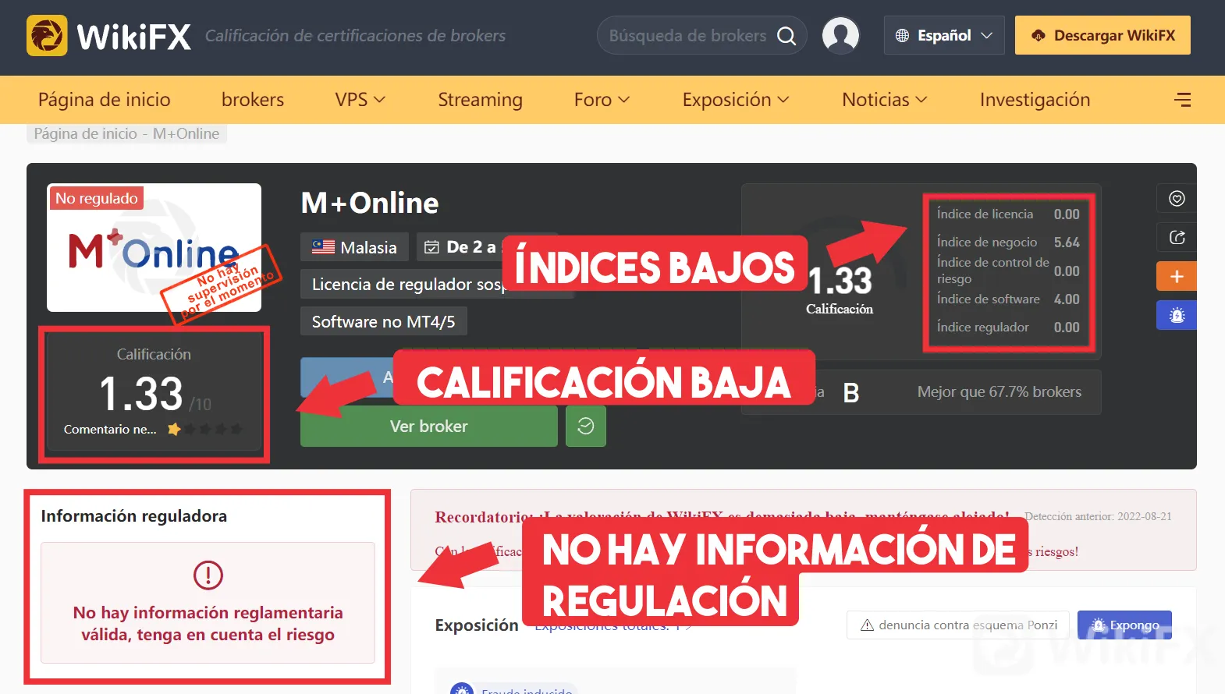The image size is (1225, 694).
Task: Expand the Foro menu
Action: click(x=602, y=100)
